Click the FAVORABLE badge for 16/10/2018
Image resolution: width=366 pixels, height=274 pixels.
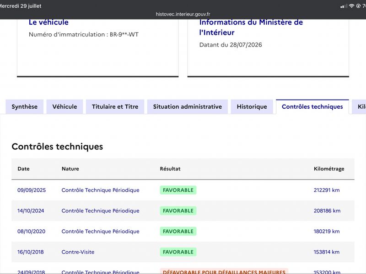click(178, 252)
